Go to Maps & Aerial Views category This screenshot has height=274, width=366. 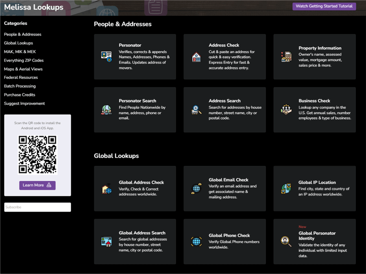pos(23,69)
